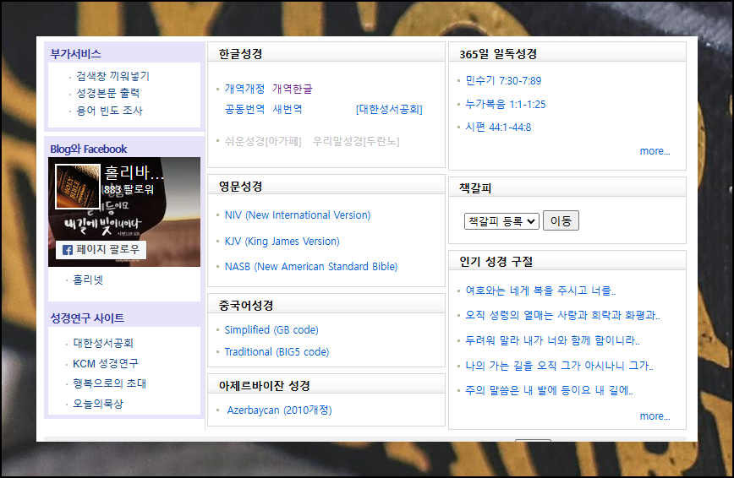
Task: Click the 책갈피 section heading
Action: [475, 188]
